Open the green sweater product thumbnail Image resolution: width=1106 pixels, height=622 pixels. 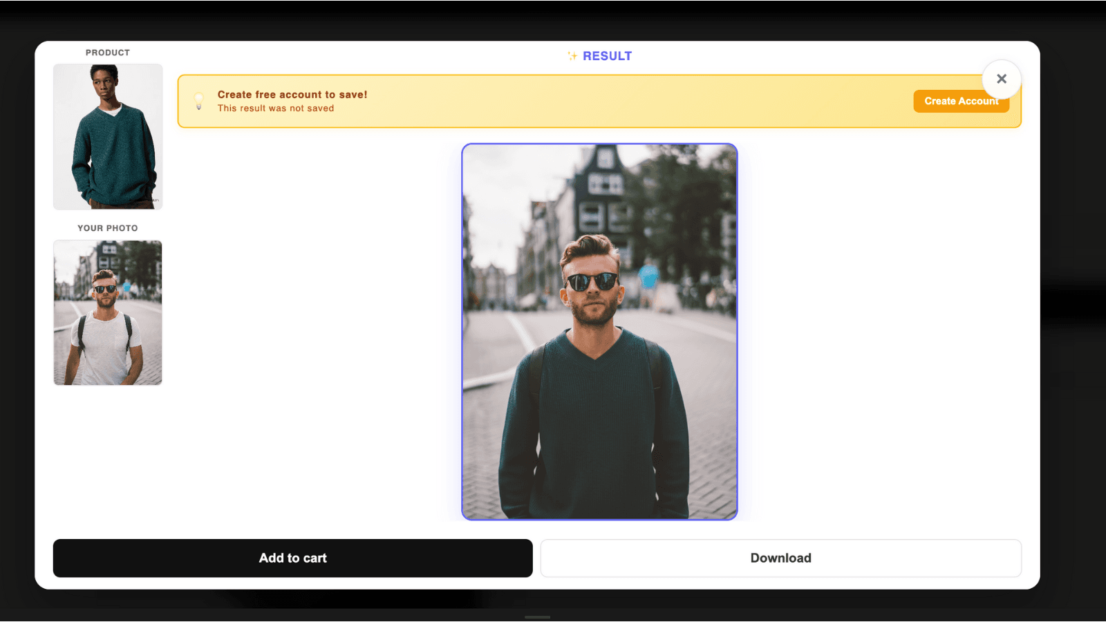(107, 137)
